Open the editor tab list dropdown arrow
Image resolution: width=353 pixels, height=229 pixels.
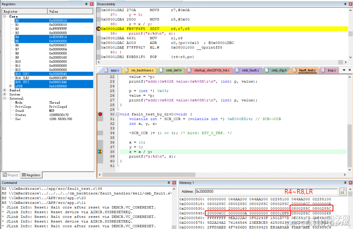point(344,70)
